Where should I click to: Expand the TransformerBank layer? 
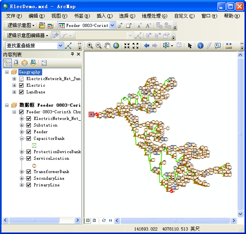pyautogui.click(x=22, y=172)
